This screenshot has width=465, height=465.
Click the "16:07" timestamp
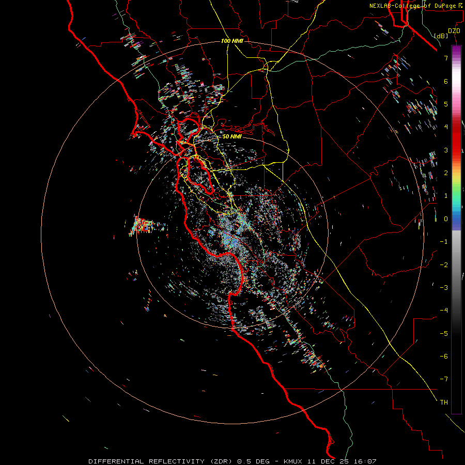pyautogui.click(x=365, y=461)
